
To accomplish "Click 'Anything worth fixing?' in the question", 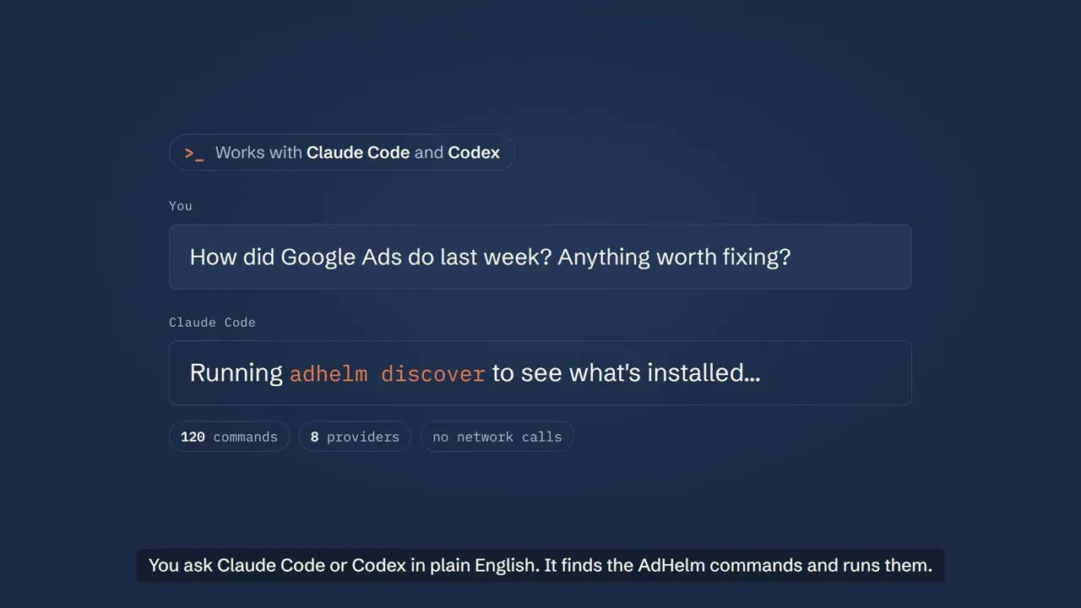I will click(674, 257).
